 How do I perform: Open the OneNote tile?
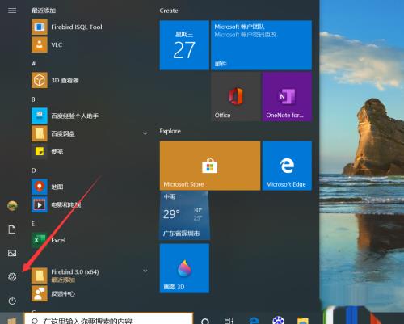click(287, 97)
